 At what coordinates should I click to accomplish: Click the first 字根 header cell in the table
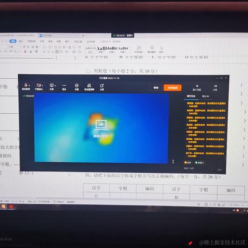(123, 188)
